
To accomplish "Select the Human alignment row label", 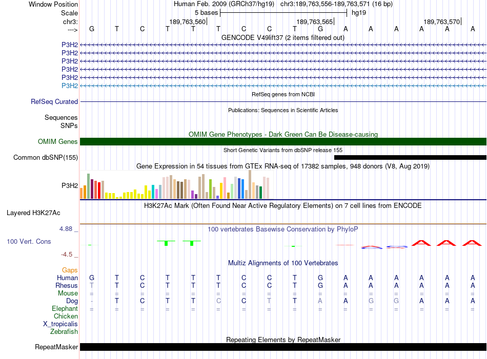I will point(67,278).
